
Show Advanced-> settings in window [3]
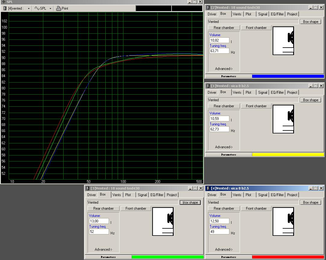tap(103, 249)
